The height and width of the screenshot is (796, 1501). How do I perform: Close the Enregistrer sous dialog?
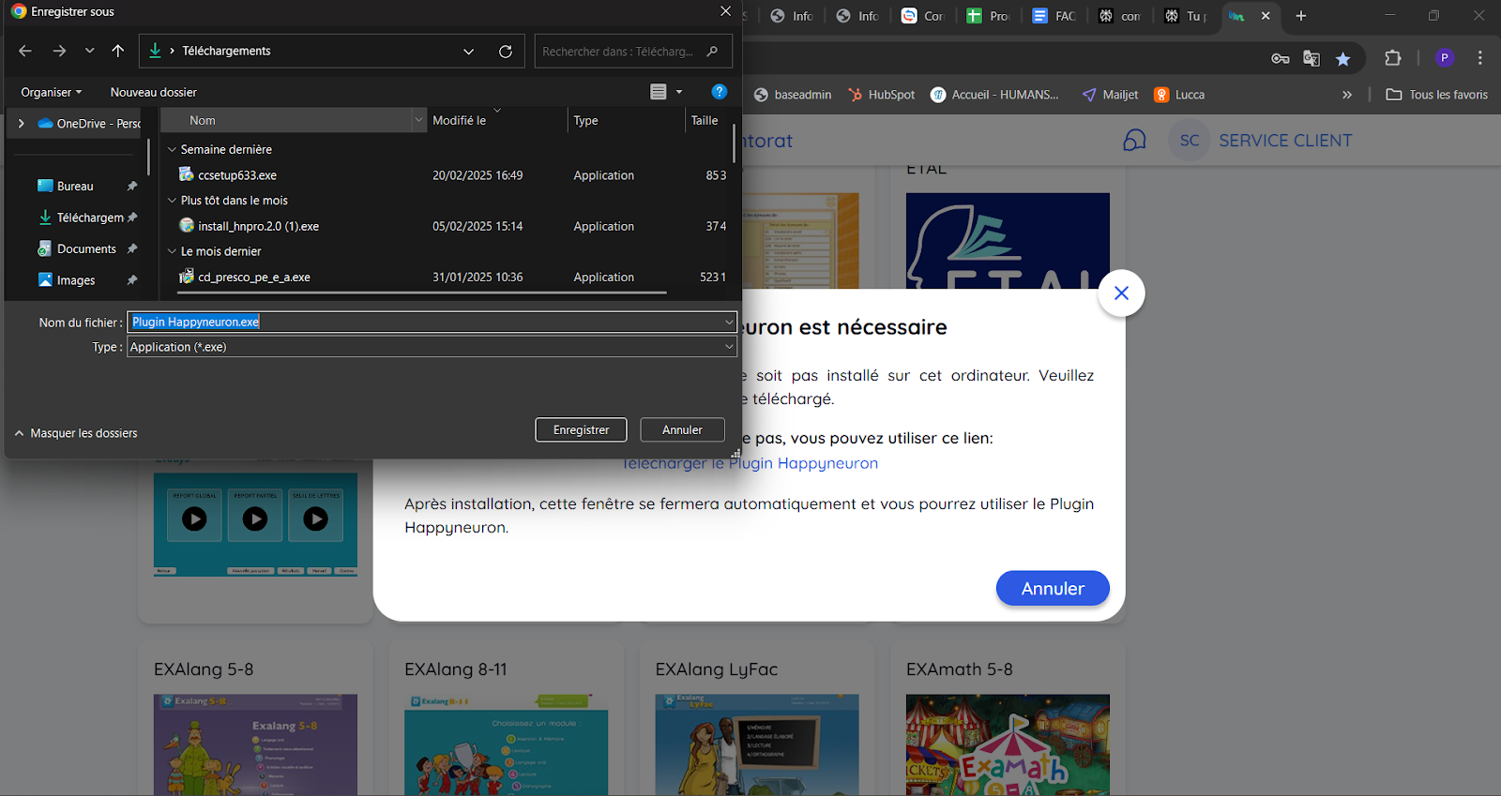[x=725, y=11]
